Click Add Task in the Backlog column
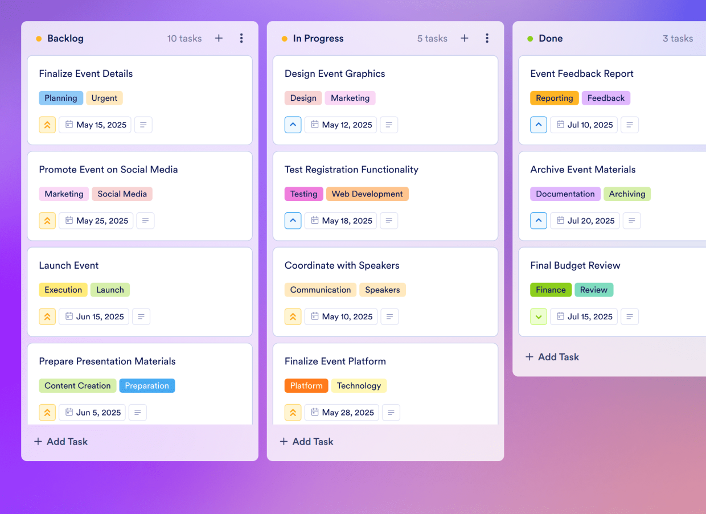 [x=60, y=441]
